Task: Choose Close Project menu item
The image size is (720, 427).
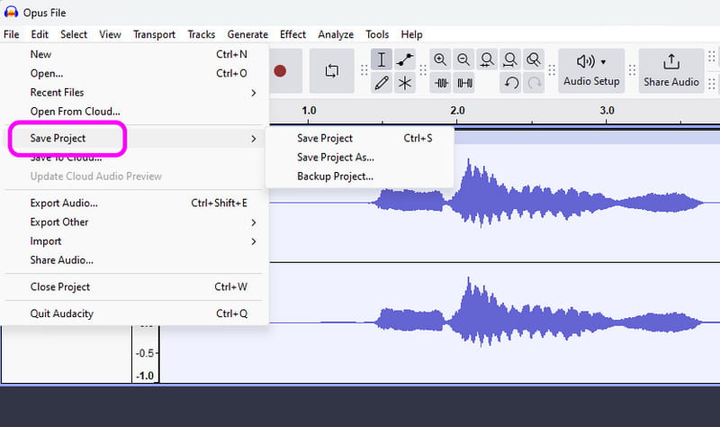Action: (x=134, y=286)
